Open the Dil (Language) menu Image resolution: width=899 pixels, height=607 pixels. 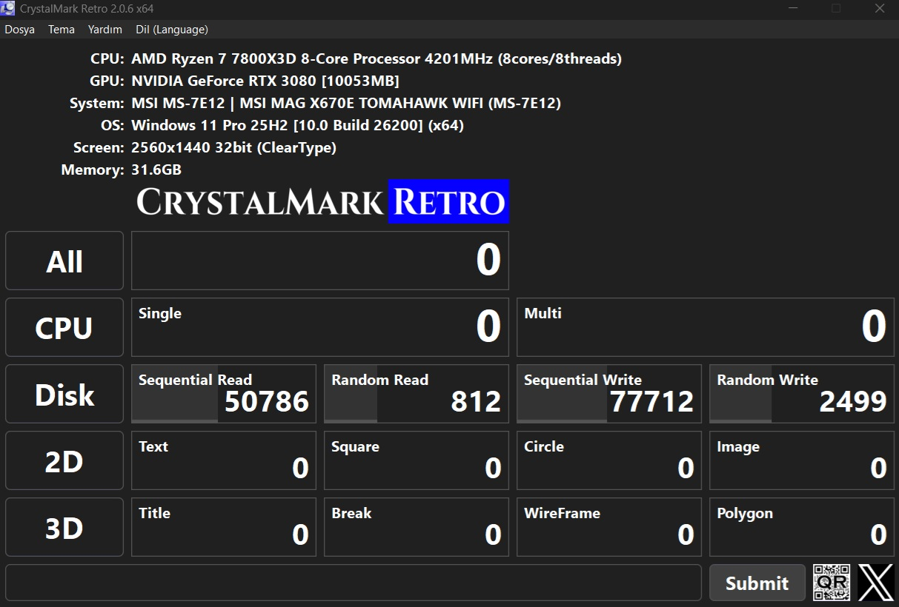click(172, 30)
